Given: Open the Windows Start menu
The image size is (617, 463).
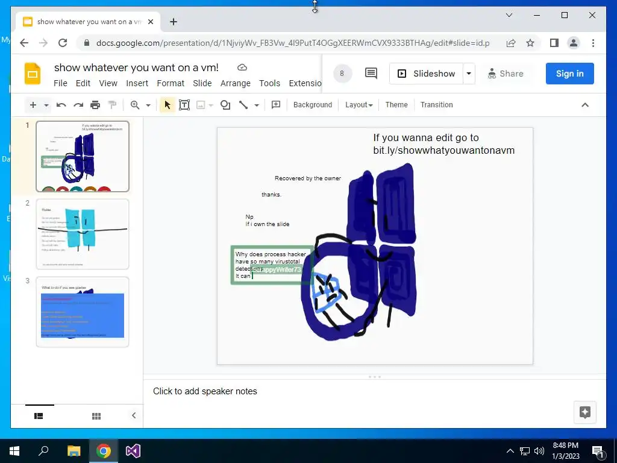Looking at the screenshot, I should (14, 451).
